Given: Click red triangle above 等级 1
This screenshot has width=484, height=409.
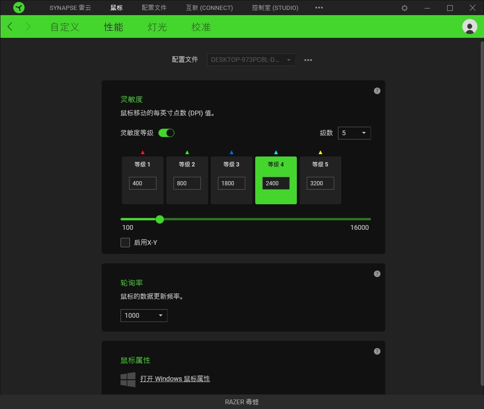Looking at the screenshot, I should (x=143, y=152).
